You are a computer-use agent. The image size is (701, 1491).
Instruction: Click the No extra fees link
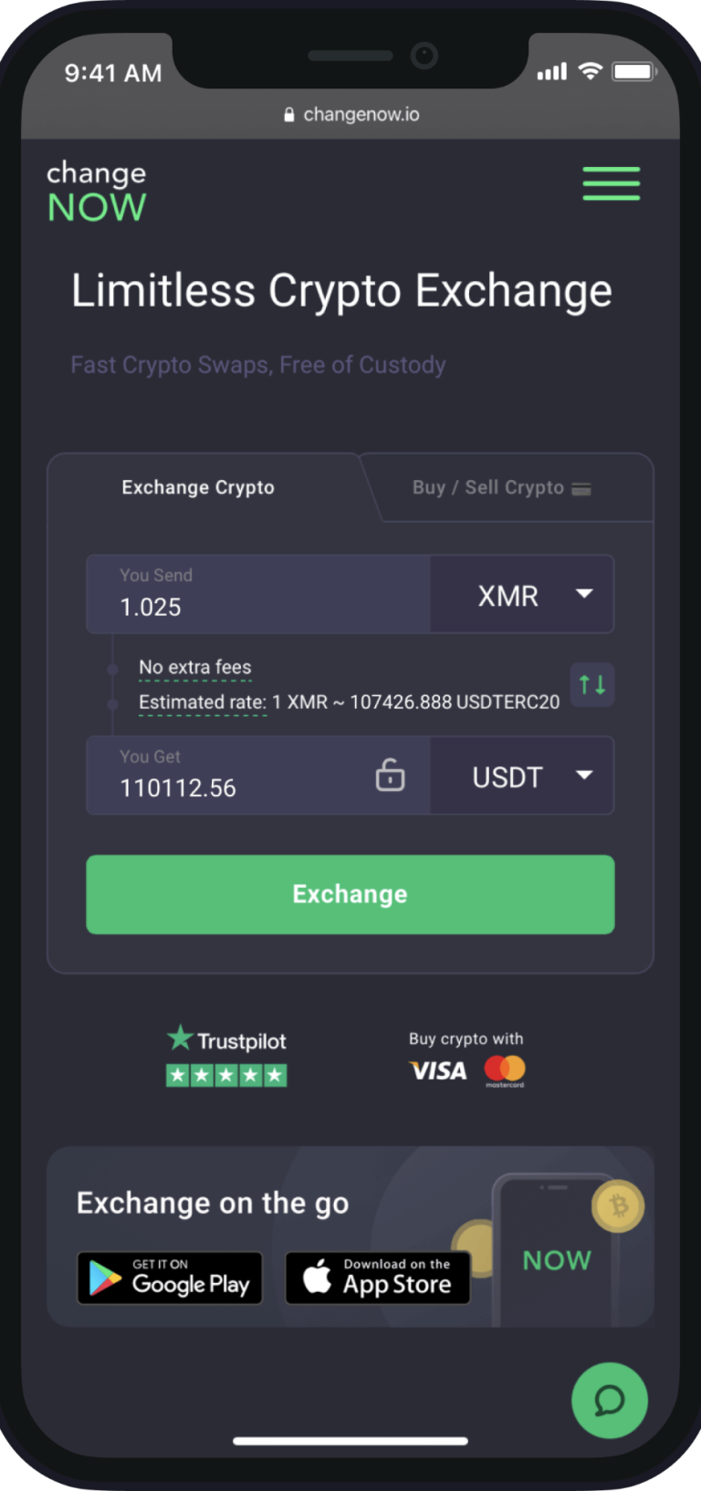coord(195,668)
